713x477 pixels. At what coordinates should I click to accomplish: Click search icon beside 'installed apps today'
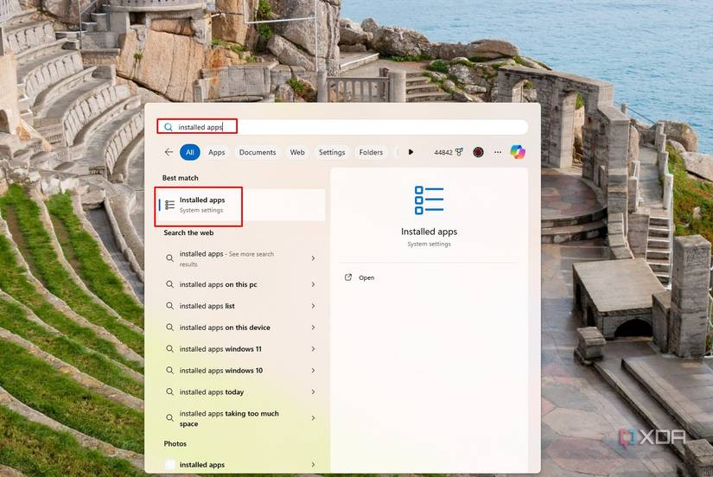pos(169,392)
